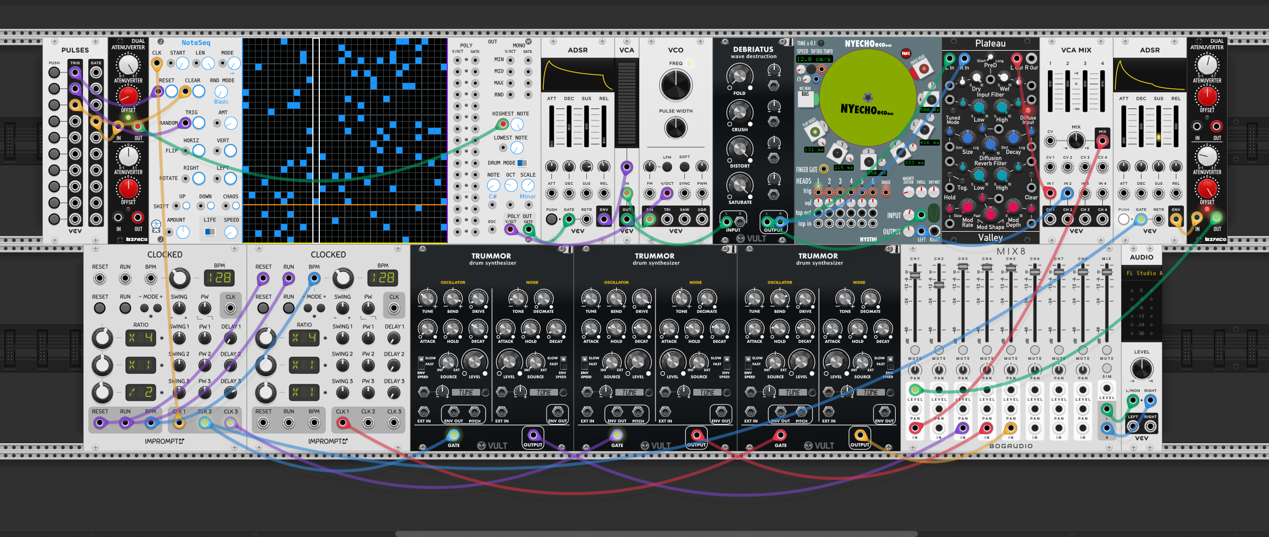This screenshot has width=1269, height=537.
Task: Click the FLIP VERT button in NoteSeq
Action: click(230, 150)
